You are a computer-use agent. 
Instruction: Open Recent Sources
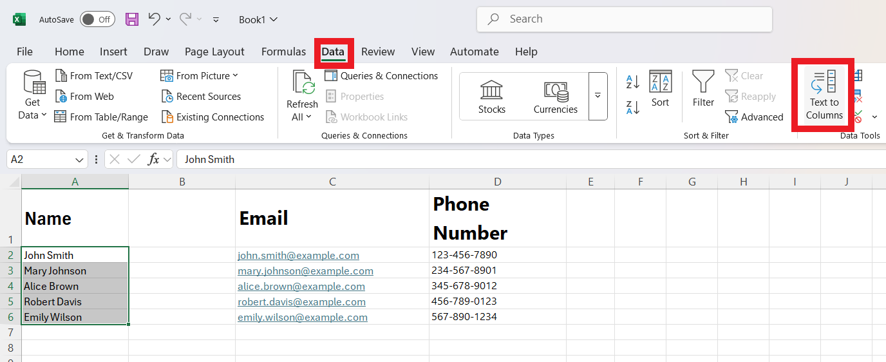200,97
